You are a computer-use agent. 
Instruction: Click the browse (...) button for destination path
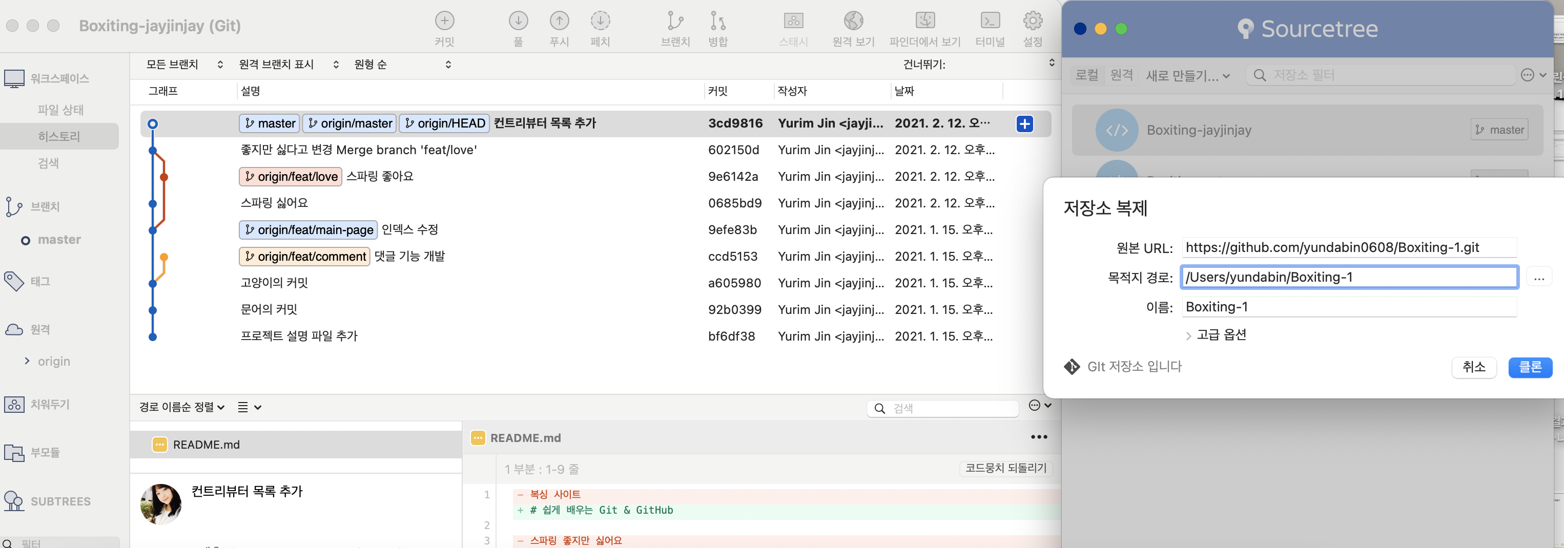(x=1538, y=278)
